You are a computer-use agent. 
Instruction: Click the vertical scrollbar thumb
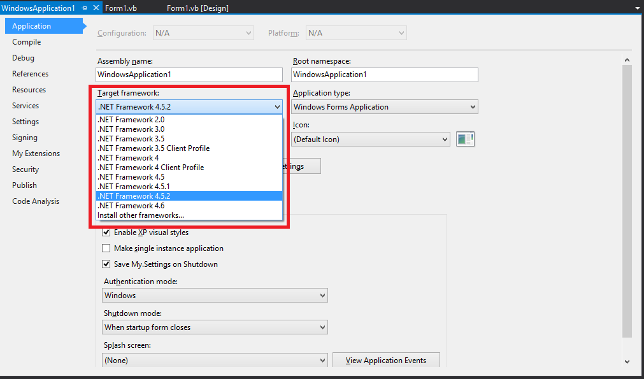click(627, 201)
